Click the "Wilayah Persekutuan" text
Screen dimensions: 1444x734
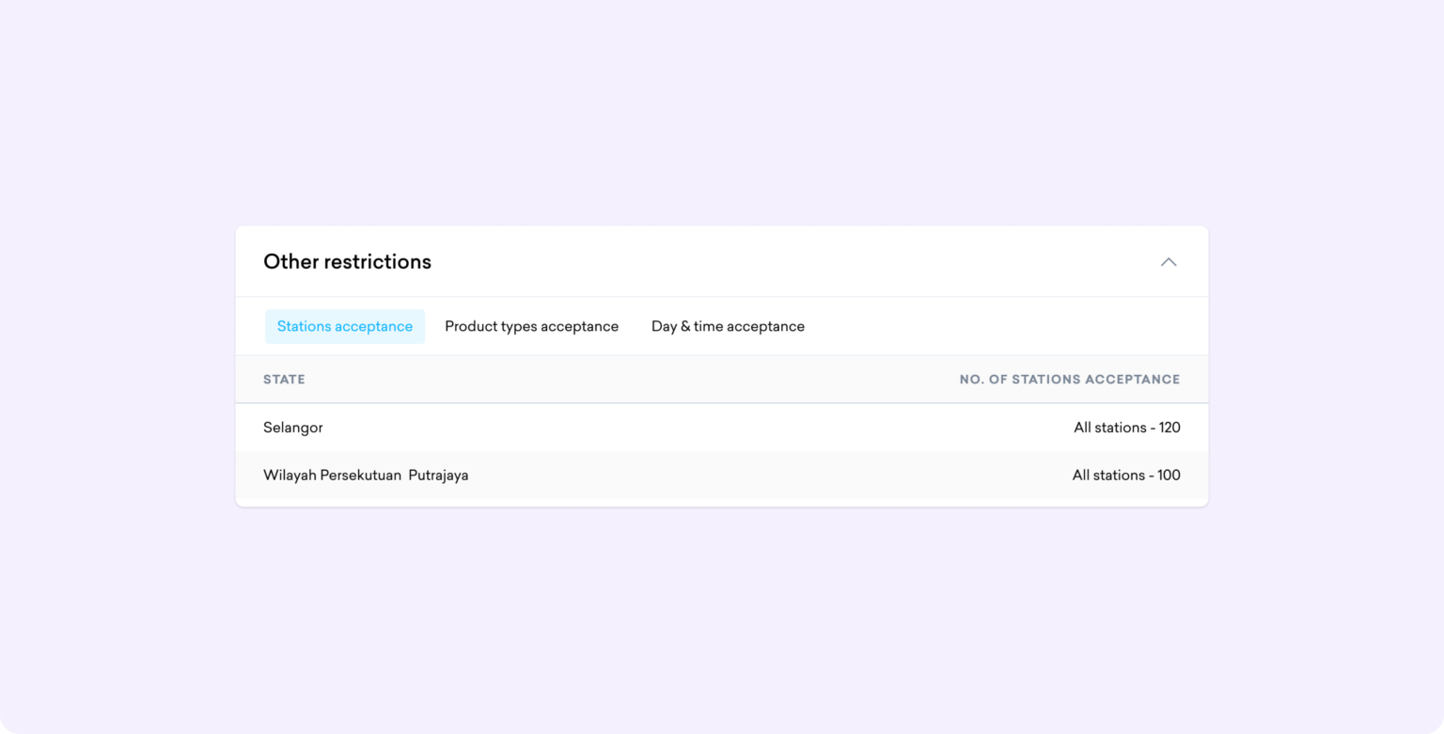332,476
